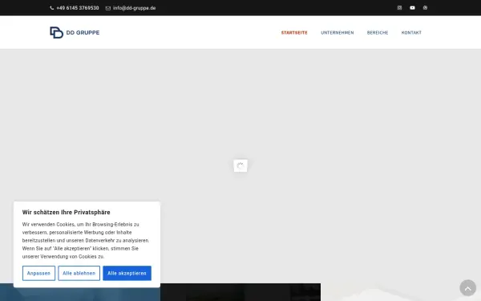Click the scroll-to-top arrow button
The height and width of the screenshot is (301, 481).
click(467, 288)
